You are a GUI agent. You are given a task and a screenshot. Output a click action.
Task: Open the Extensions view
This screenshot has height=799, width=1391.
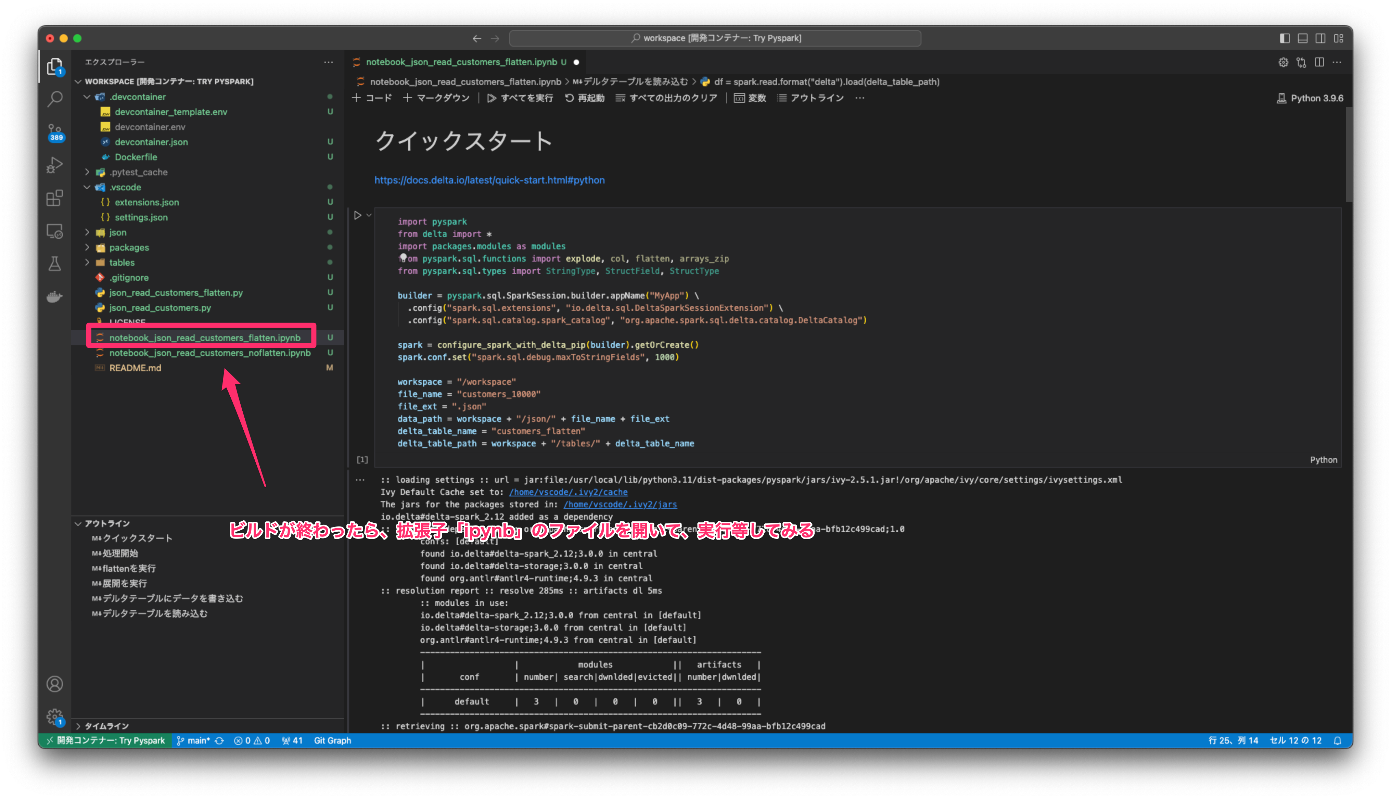[54, 198]
